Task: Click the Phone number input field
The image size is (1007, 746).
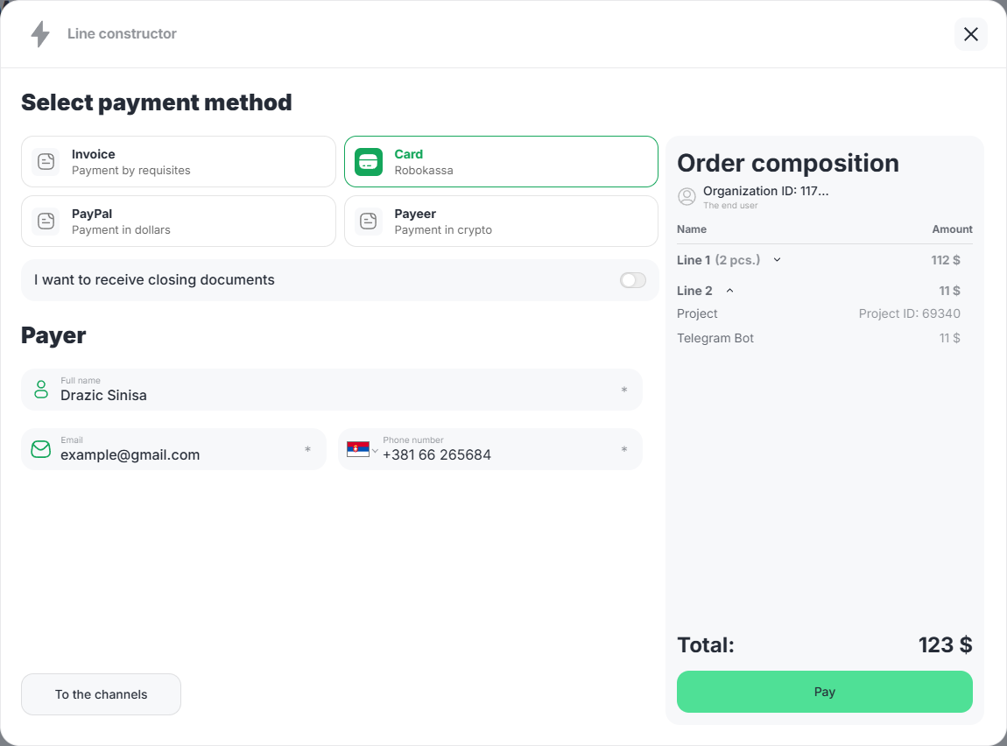Action: 495,454
